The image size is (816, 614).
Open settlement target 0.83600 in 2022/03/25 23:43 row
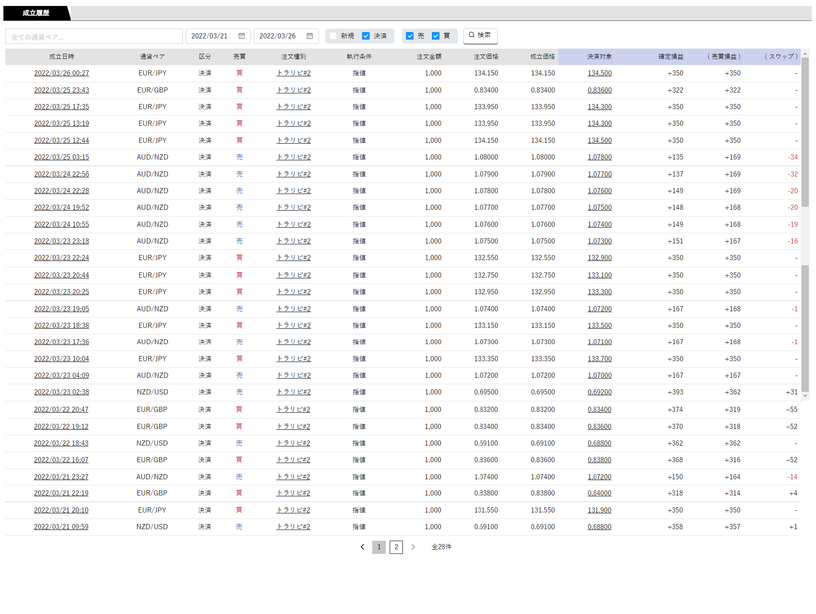click(x=600, y=90)
